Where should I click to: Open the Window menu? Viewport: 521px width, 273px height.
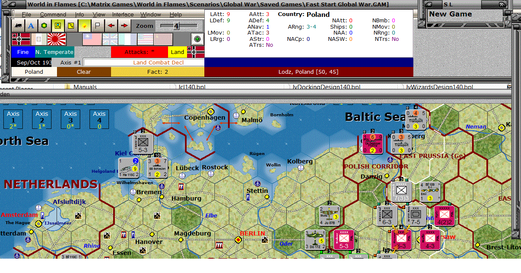(151, 14)
